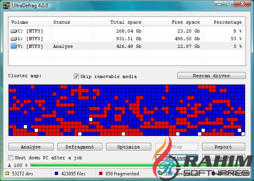Click the 8 % percentage cell
Image resolution: width=254 pixels, height=181 pixels.
click(237, 31)
